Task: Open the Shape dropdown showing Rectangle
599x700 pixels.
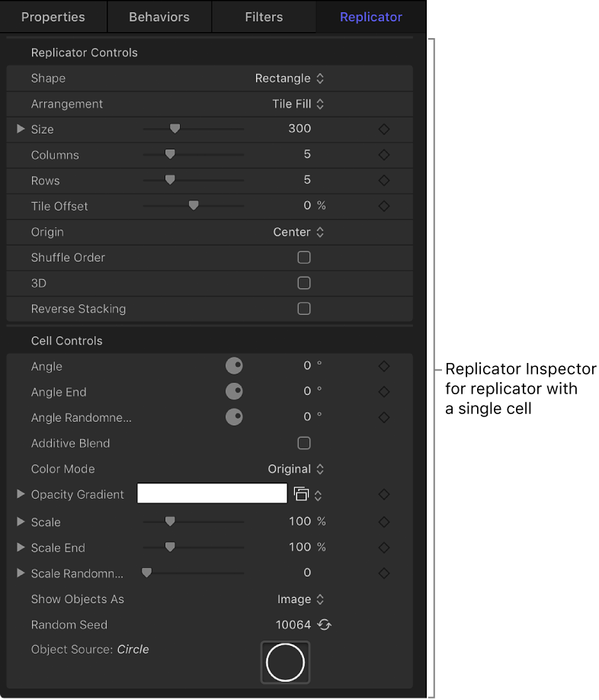Action: [x=290, y=78]
